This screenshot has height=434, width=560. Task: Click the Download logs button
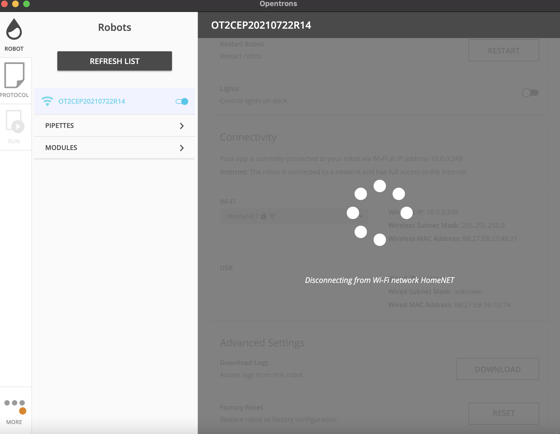click(x=497, y=369)
